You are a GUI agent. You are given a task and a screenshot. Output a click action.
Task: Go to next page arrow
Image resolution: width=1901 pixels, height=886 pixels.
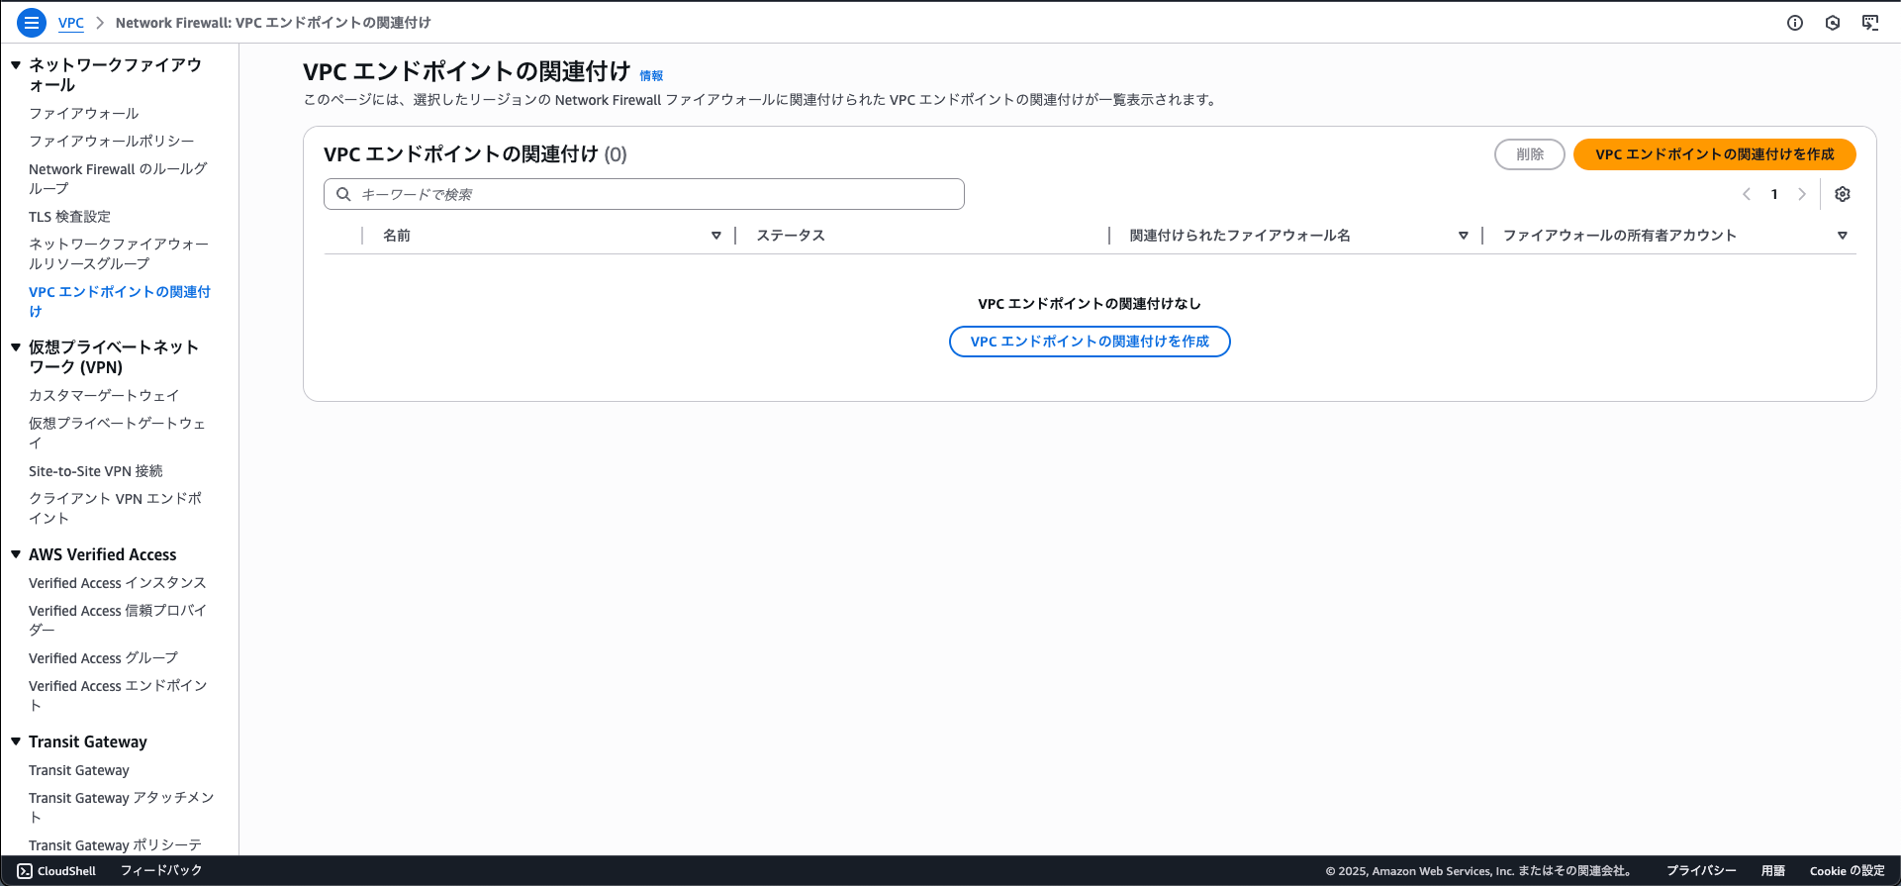click(1802, 194)
